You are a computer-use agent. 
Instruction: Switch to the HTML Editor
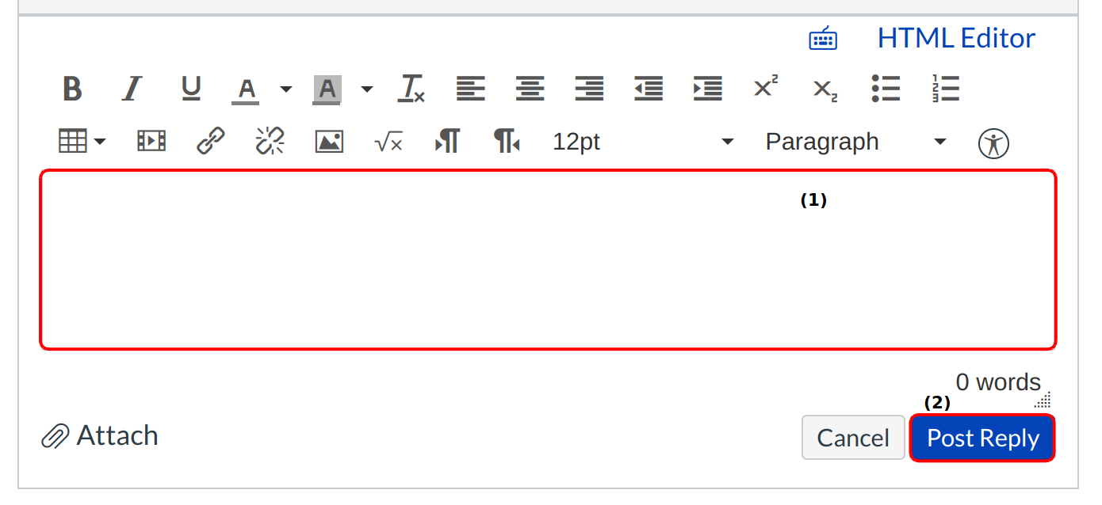[956, 38]
